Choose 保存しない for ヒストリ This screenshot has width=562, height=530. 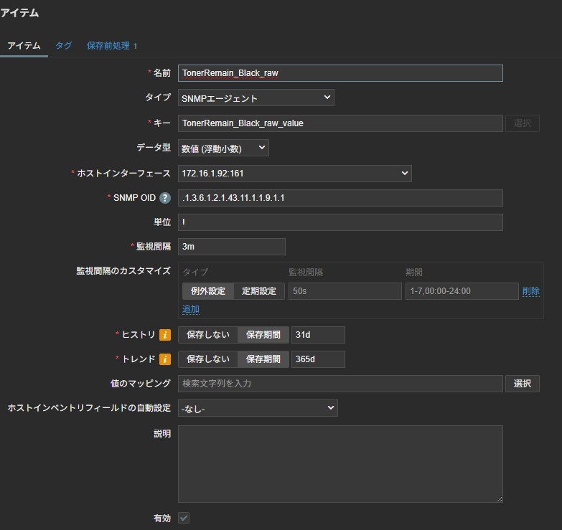pyautogui.click(x=208, y=335)
